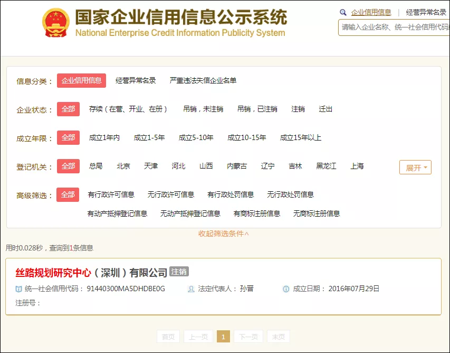Filter by 无动产抵押登记信息

point(190,213)
